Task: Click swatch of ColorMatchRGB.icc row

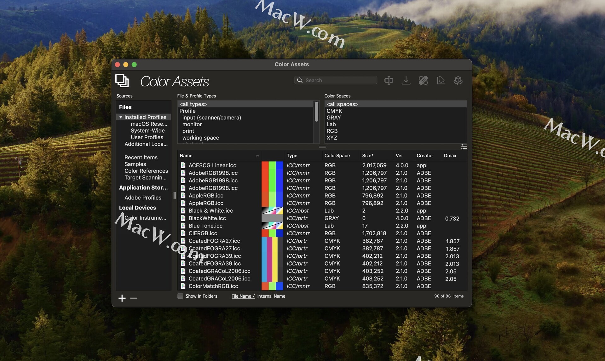Action: [272, 286]
